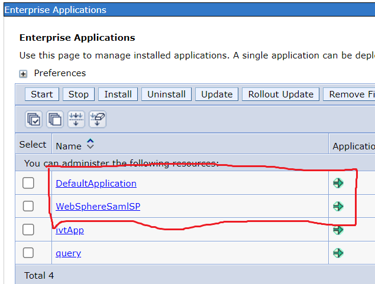Click WebSphereSamlSP status arrow icon

338,206
